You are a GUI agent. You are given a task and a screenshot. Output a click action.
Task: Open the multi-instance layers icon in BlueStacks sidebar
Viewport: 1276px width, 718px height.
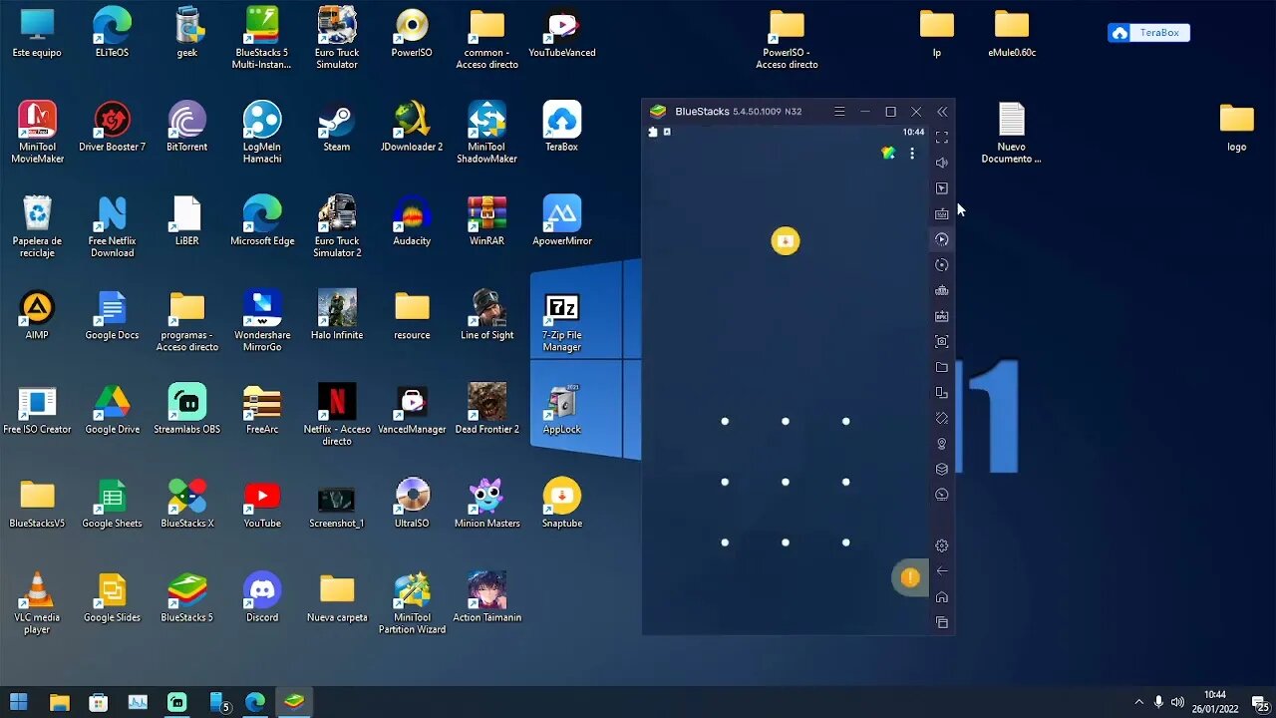point(942,469)
